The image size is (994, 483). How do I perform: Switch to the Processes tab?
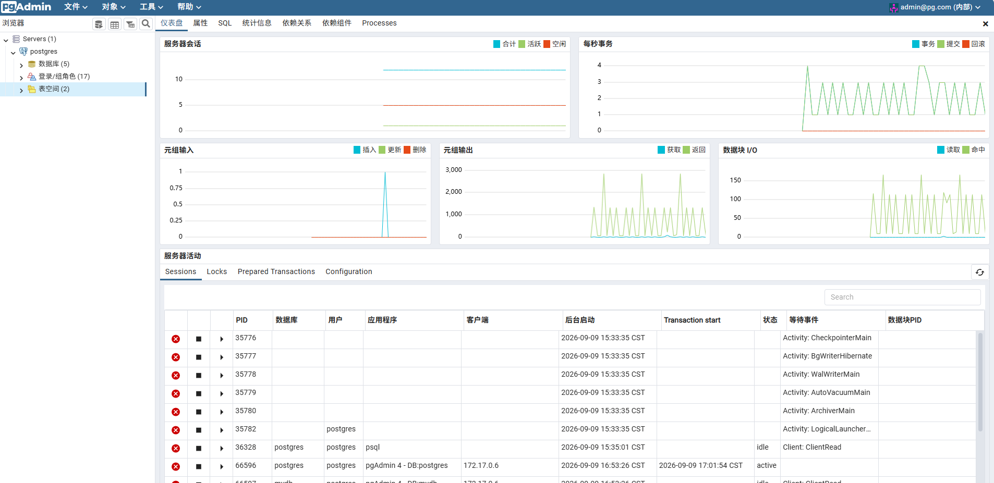[x=379, y=23]
